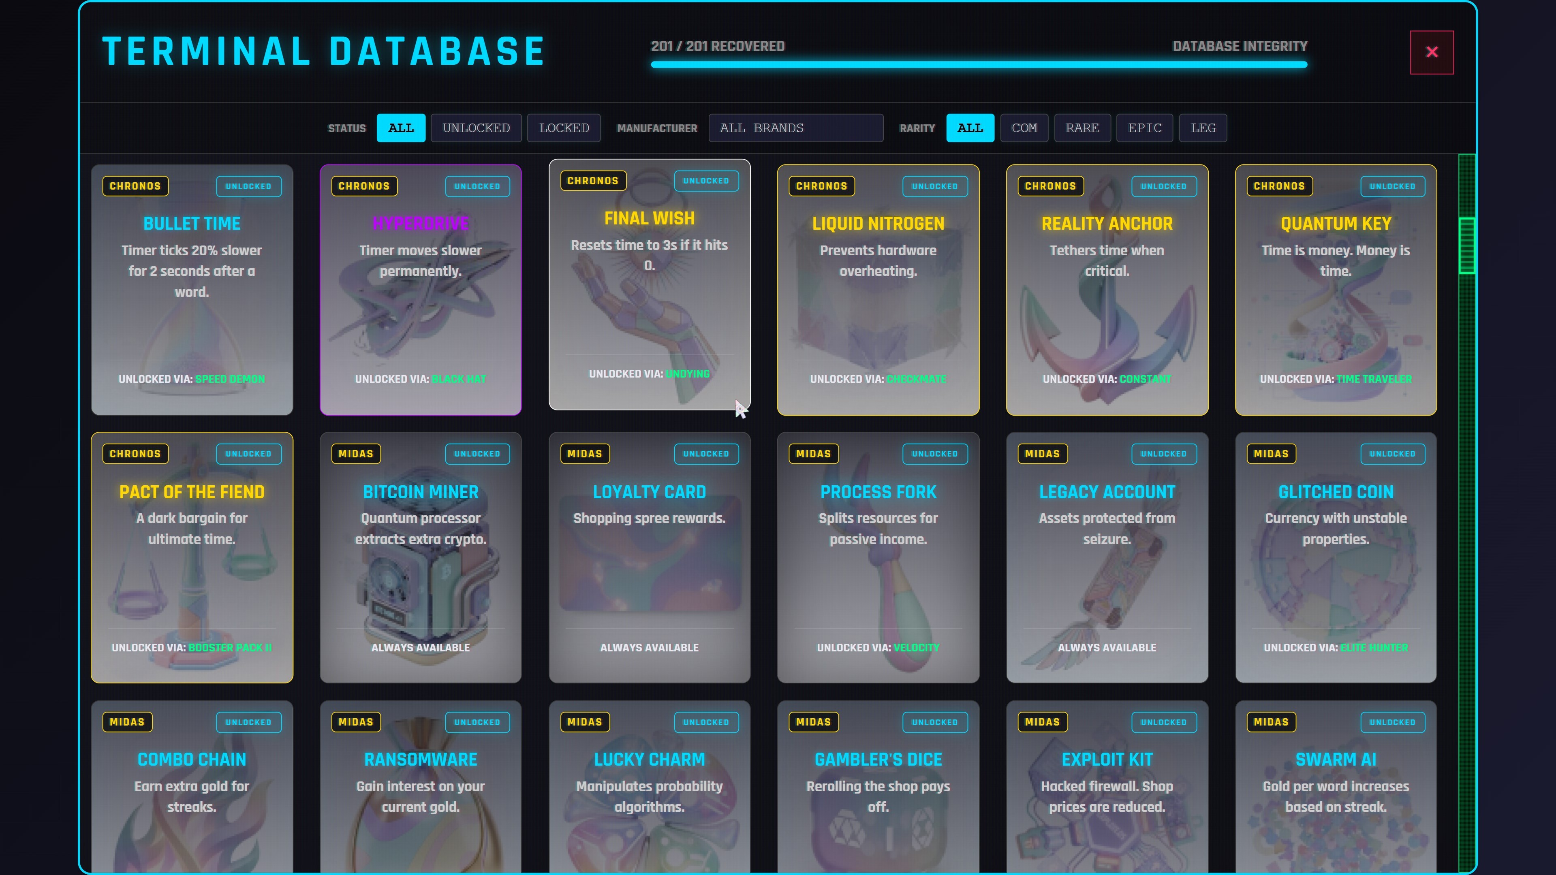Filter by UNLOCKED status
1556x875 pixels.
click(x=476, y=128)
